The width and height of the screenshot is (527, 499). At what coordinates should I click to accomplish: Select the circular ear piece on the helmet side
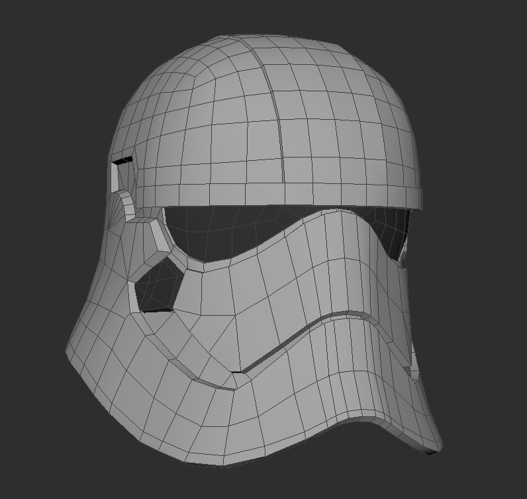[x=120, y=208]
